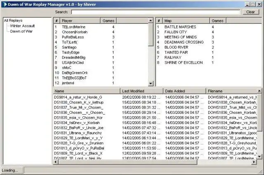Select replay DS9814_a_retur_v_Horde_G

78,97
